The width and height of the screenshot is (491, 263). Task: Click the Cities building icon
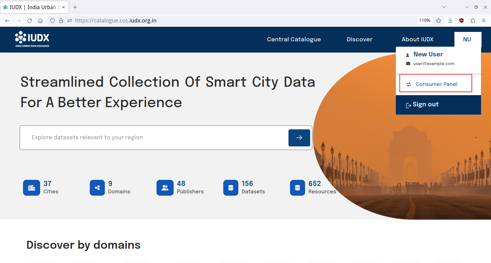pyautogui.click(x=31, y=188)
